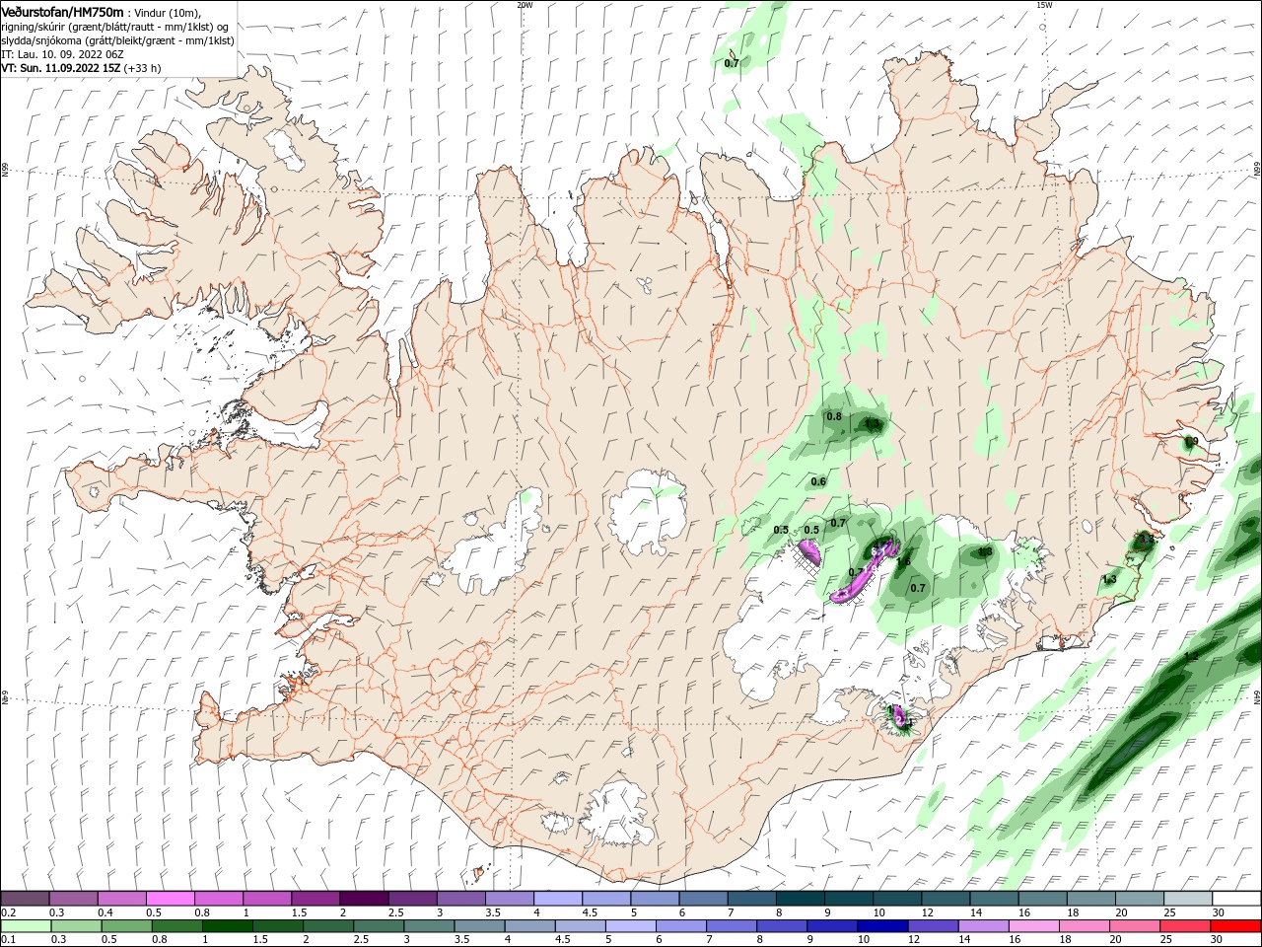
Task: Pick the bright pink top-row swatch above 0.5
Action: (x=170, y=899)
